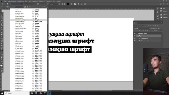Center text in options bar
The image size is (169, 95).
pyautogui.click(x=62, y=4)
